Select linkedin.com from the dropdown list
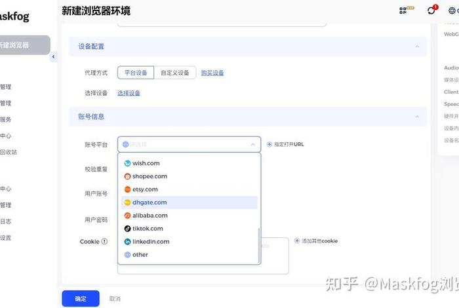459x308 pixels. pyautogui.click(x=189, y=242)
